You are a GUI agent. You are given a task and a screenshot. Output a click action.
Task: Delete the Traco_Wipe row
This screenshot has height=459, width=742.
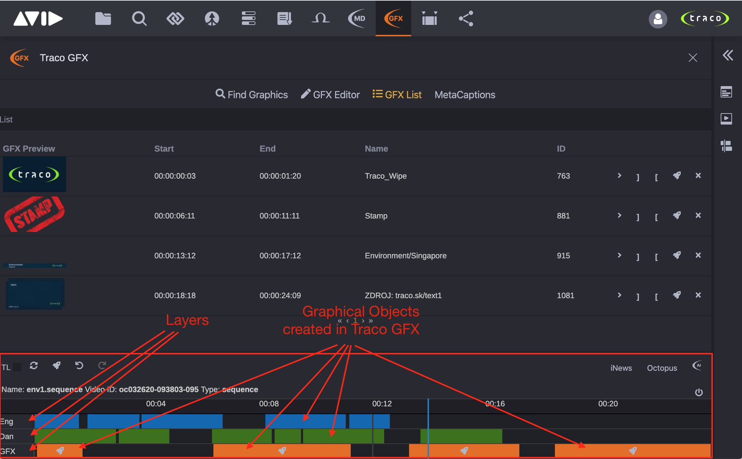point(698,175)
